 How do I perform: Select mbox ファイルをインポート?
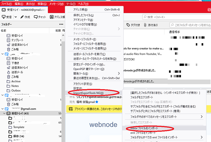[x=164, y=128]
